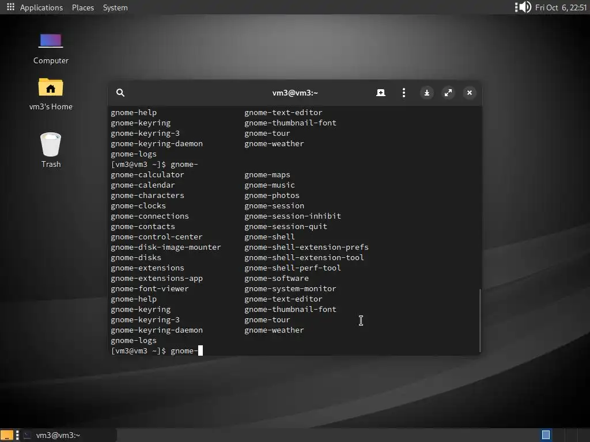The height and width of the screenshot is (442, 590).
Task: Open the terminal search icon
Action: tap(120, 93)
